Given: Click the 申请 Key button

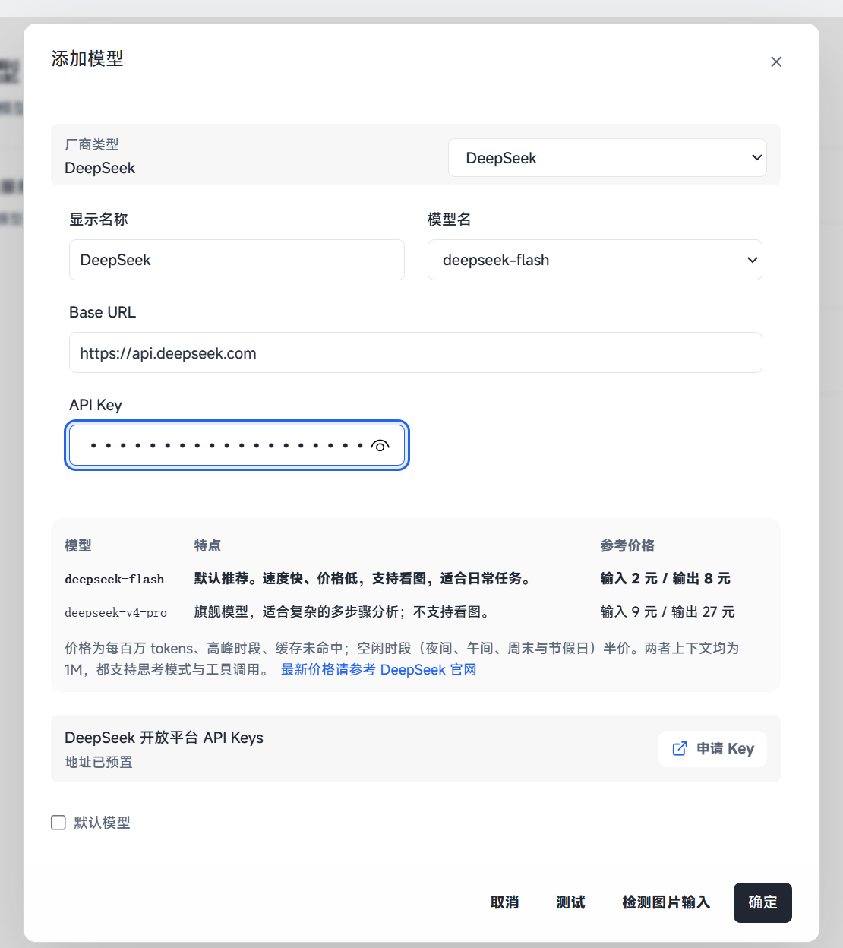Looking at the screenshot, I should (x=712, y=749).
